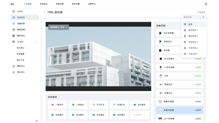Choose 空间名称 1 from the dropdown

(194, 30)
